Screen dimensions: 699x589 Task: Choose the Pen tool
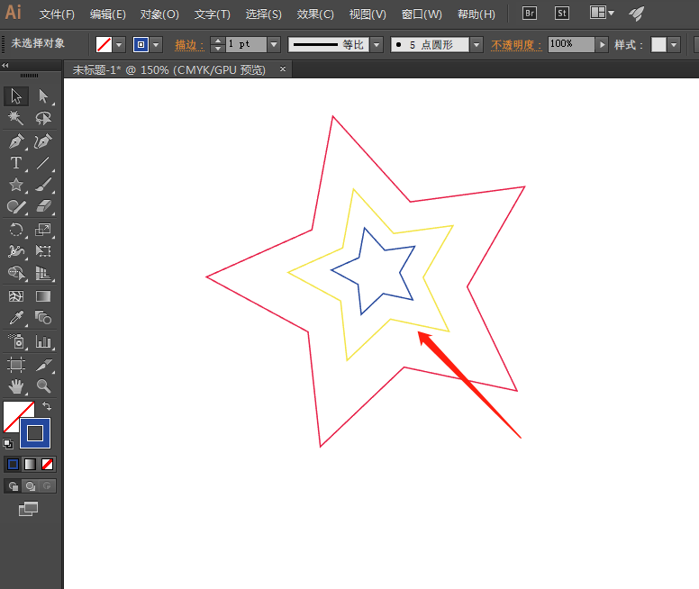[x=16, y=140]
